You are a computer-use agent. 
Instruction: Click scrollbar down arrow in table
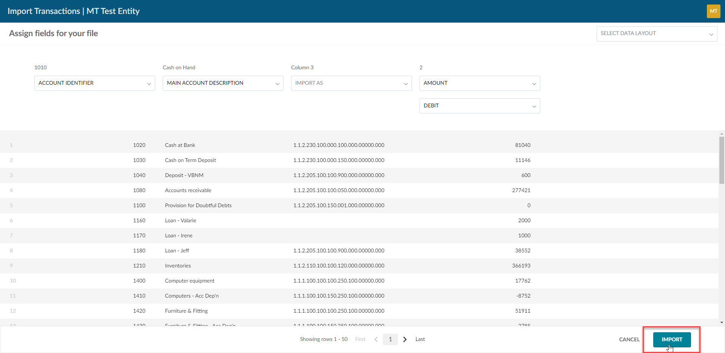pyautogui.click(x=722, y=322)
